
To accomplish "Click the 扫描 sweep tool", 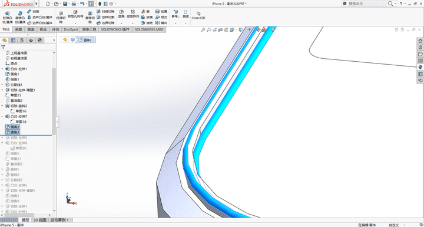I will pyautogui.click(x=33, y=12).
